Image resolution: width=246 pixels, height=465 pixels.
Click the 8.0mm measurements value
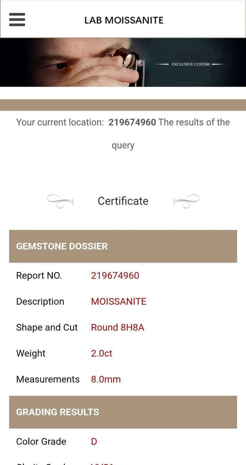106,379
